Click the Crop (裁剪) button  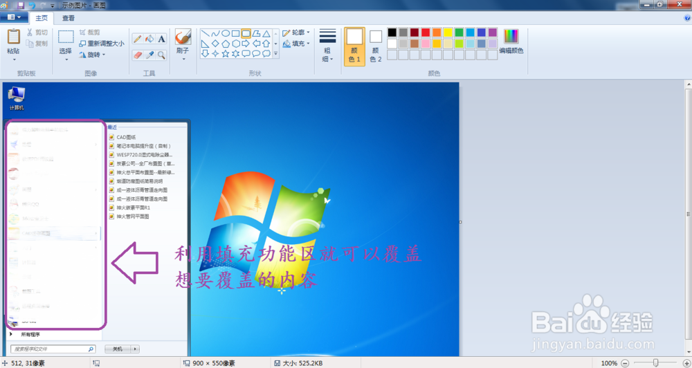click(89, 33)
